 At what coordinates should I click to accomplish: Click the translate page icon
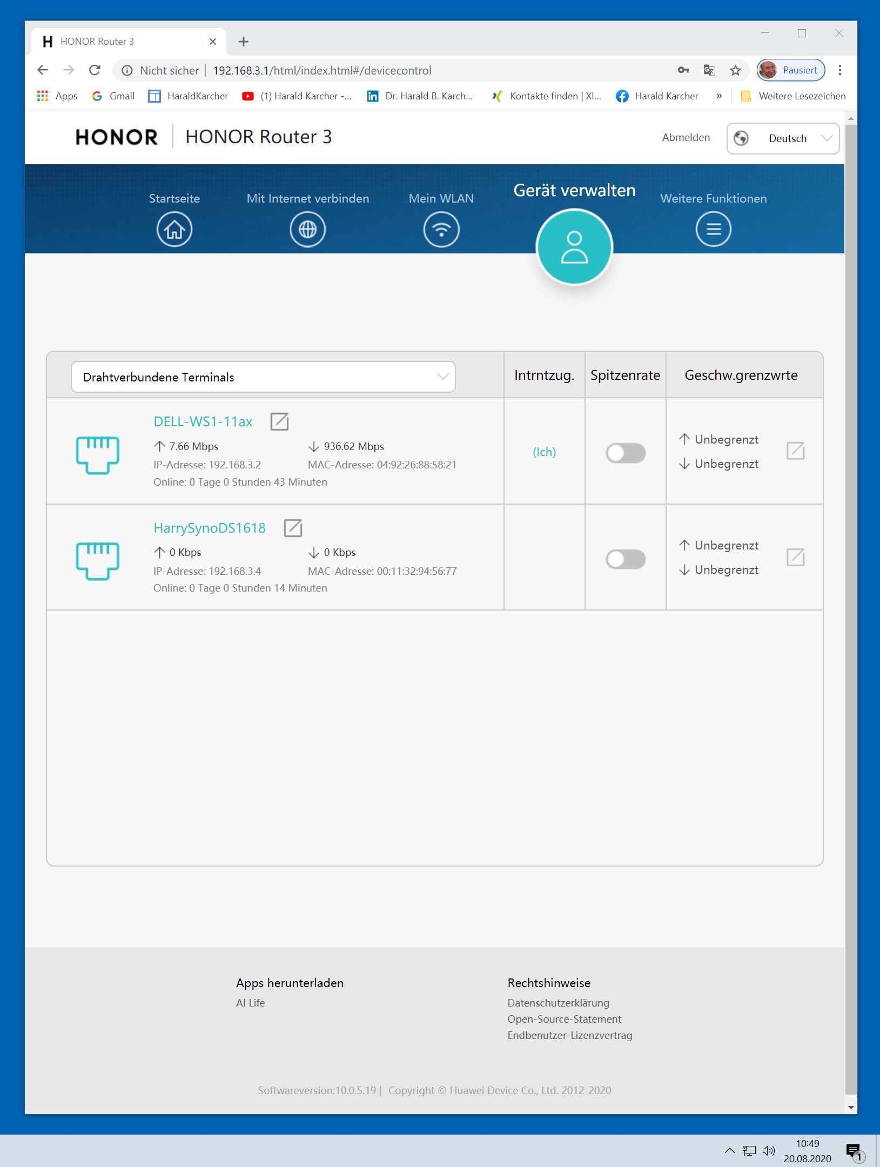pyautogui.click(x=709, y=70)
